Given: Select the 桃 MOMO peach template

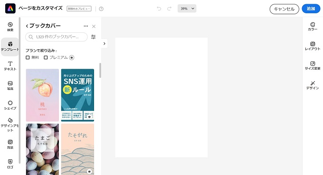Looking at the screenshot, I should coord(42,95).
